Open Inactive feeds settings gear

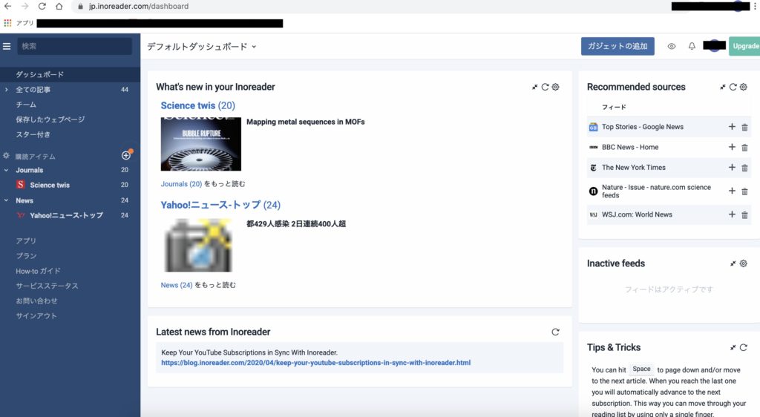[744, 263]
